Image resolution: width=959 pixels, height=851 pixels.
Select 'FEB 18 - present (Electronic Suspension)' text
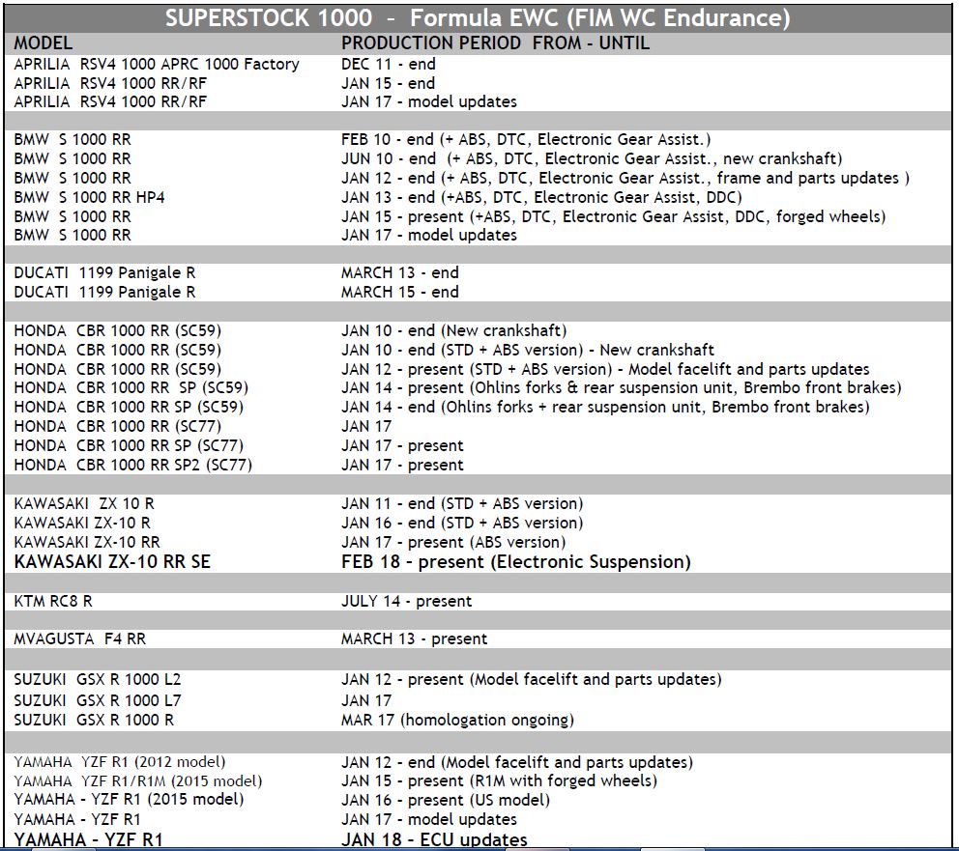(x=515, y=562)
